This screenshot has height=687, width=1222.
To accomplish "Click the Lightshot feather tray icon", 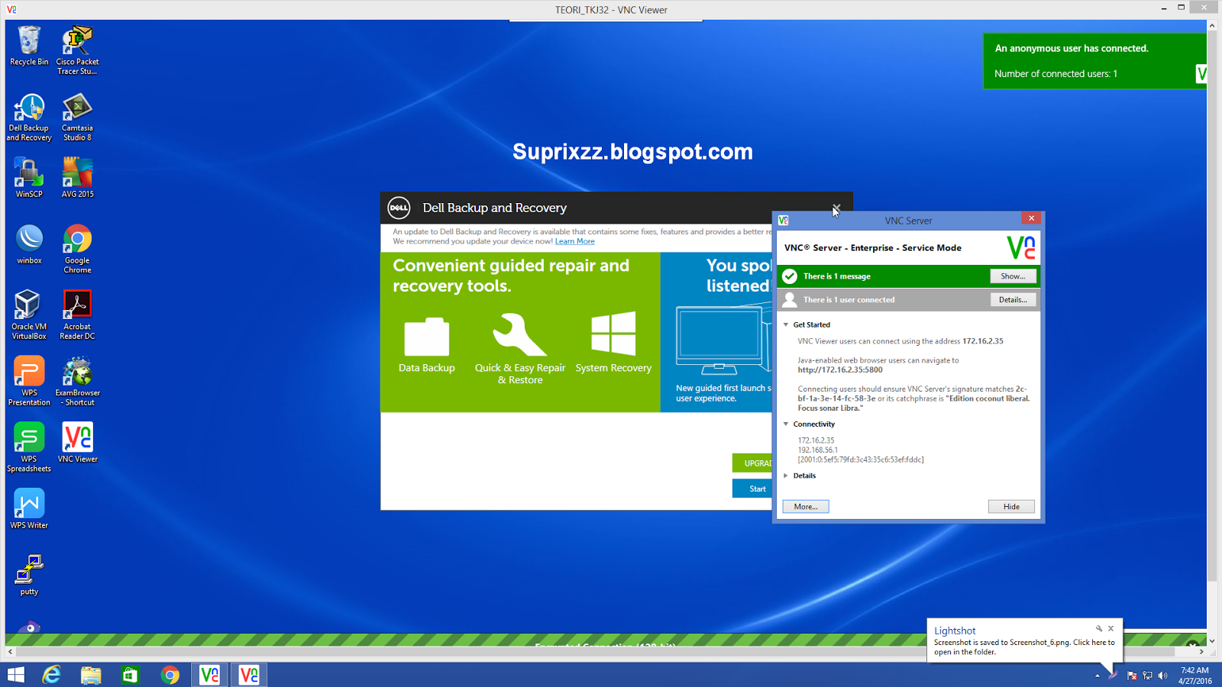I will [1113, 675].
